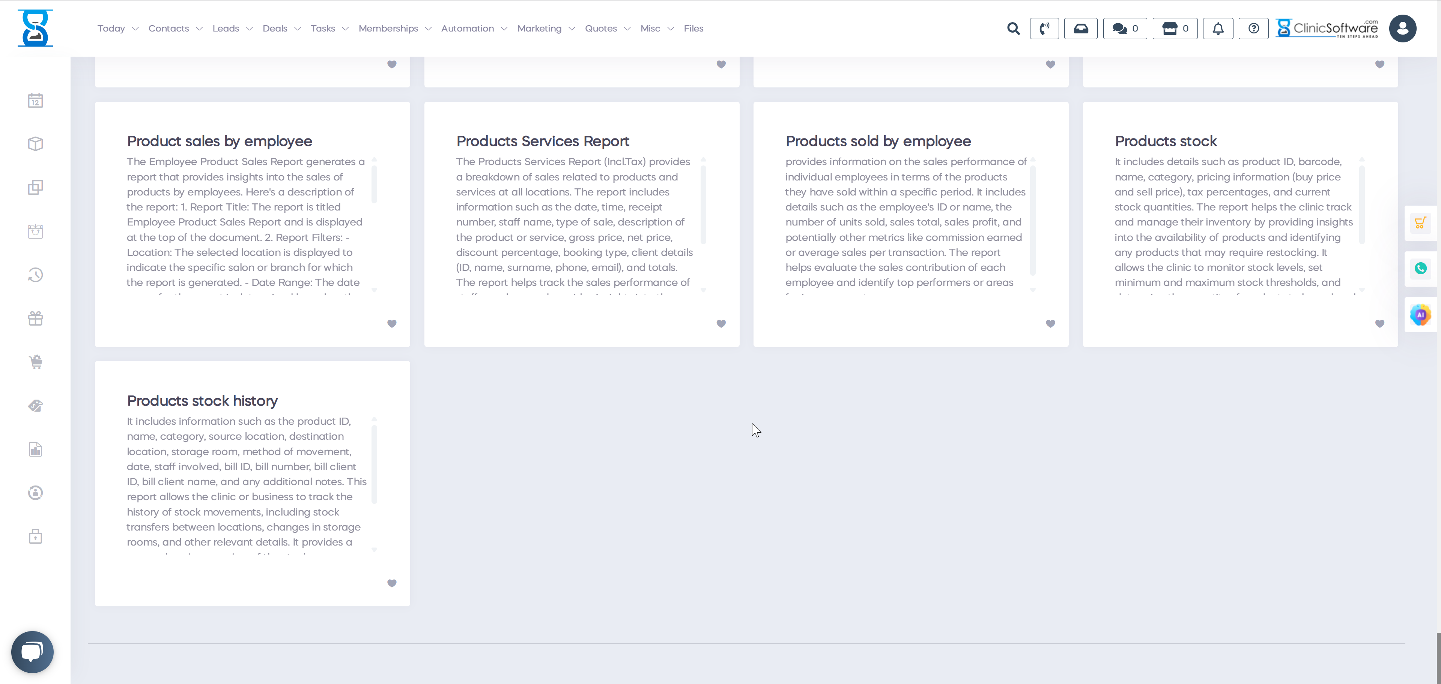Expand the Marketing dropdown menu
Image resolution: width=1441 pixels, height=684 pixels.
[x=545, y=29]
